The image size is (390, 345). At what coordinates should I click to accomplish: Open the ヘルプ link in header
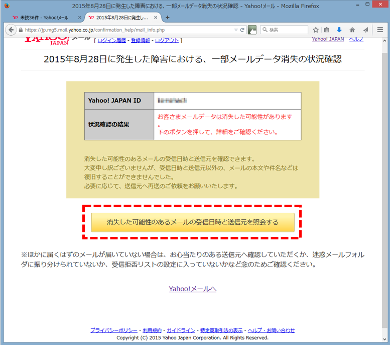[x=356, y=39]
